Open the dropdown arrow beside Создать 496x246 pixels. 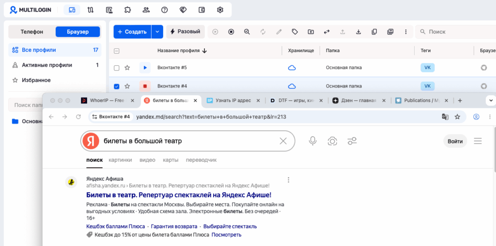pos(157,31)
